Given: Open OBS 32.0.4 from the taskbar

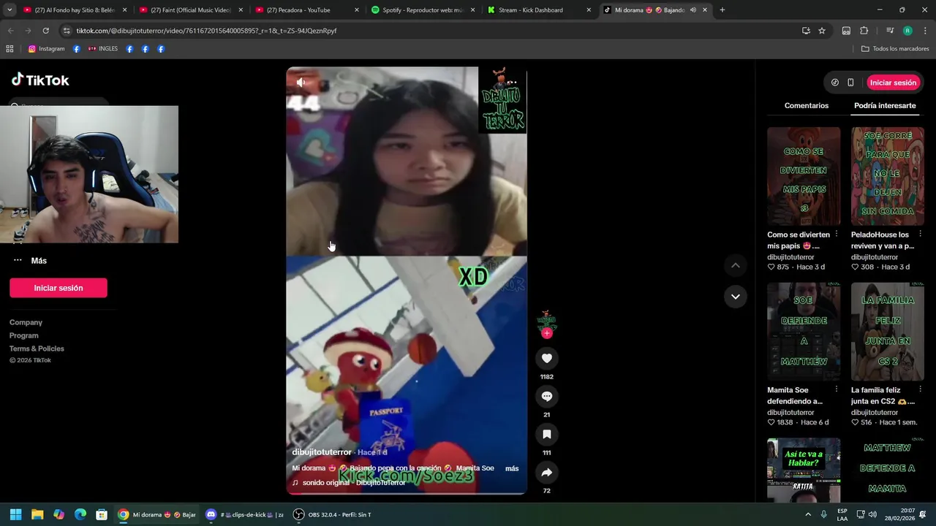Looking at the screenshot, I should tap(333, 514).
